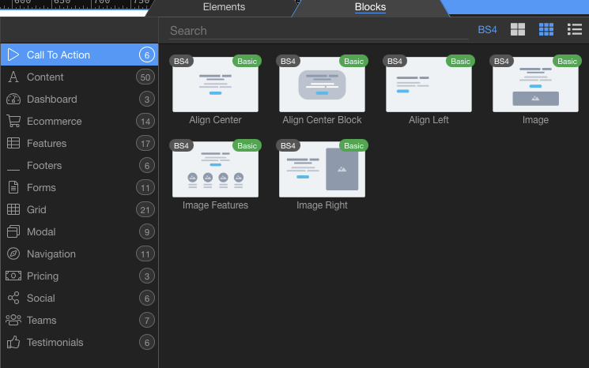589x368 pixels.
Task: Switch to small grid view icon
Action: pos(546,30)
